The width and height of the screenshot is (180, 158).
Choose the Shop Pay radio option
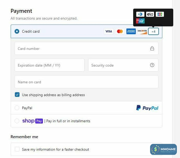point(17,121)
